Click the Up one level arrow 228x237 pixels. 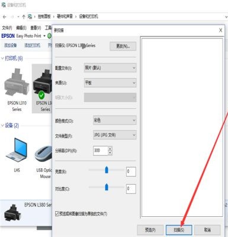(24, 17)
